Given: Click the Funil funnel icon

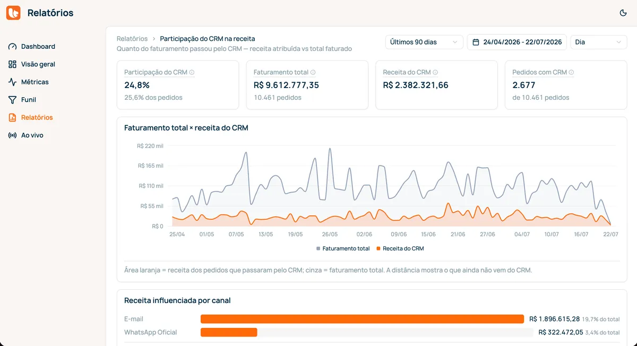Looking at the screenshot, I should (x=12, y=100).
